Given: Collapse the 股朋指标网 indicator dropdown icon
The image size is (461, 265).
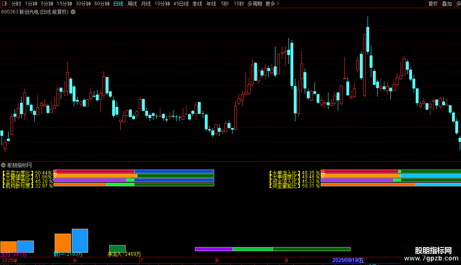Looking at the screenshot, I should 3,165.
